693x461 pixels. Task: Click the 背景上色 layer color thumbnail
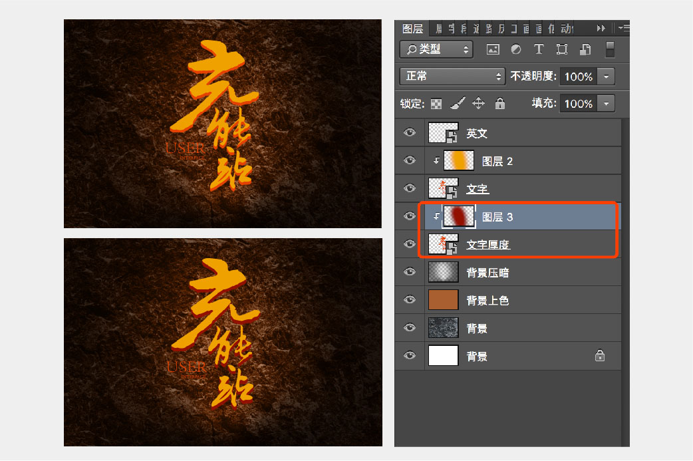point(443,299)
